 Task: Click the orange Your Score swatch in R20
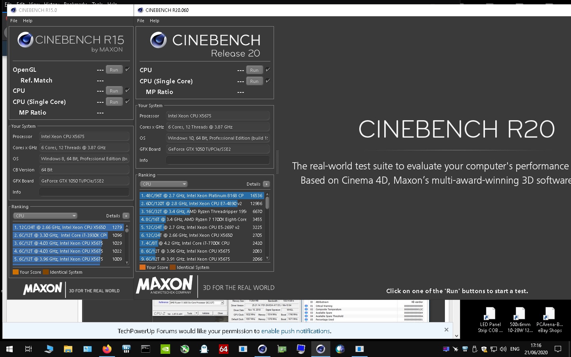pos(143,267)
